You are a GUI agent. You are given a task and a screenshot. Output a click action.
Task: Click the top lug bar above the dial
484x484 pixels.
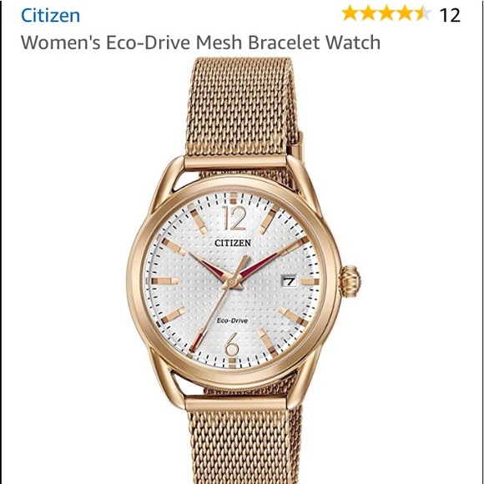coord(236,164)
